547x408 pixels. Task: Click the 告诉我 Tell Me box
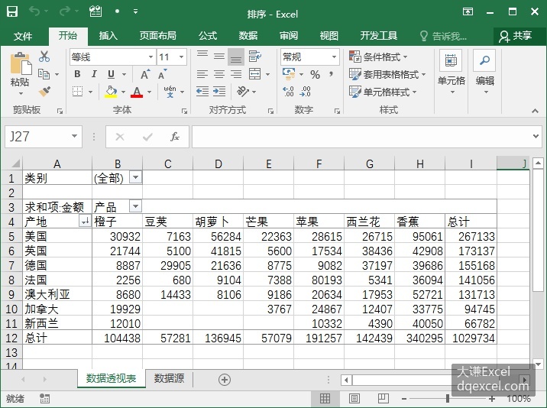click(443, 36)
